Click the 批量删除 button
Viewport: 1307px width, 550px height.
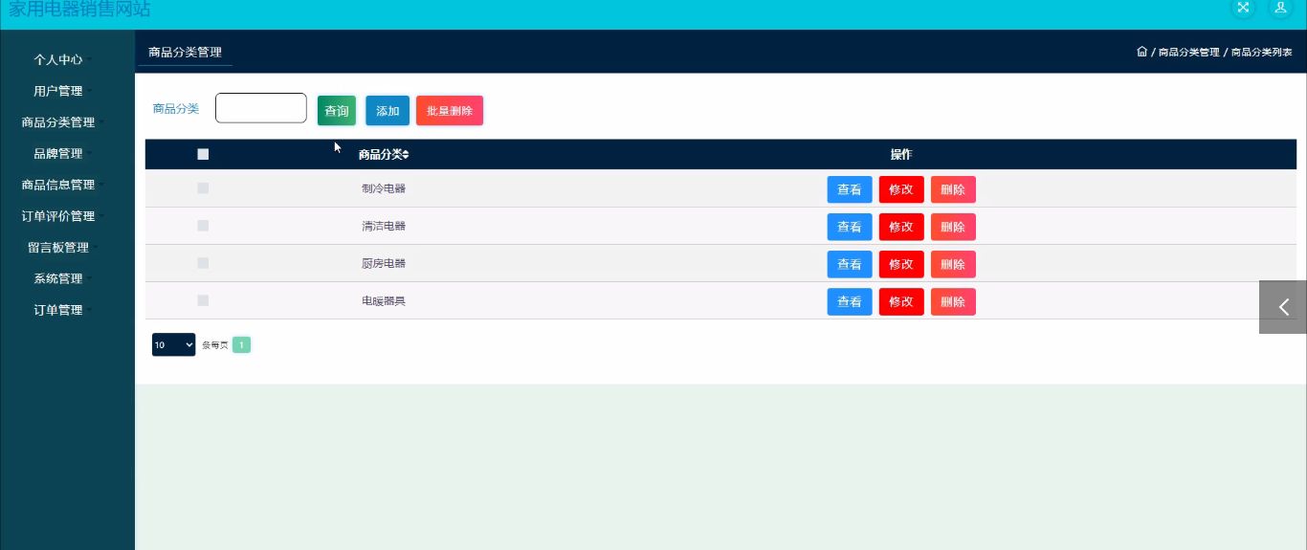pos(450,111)
